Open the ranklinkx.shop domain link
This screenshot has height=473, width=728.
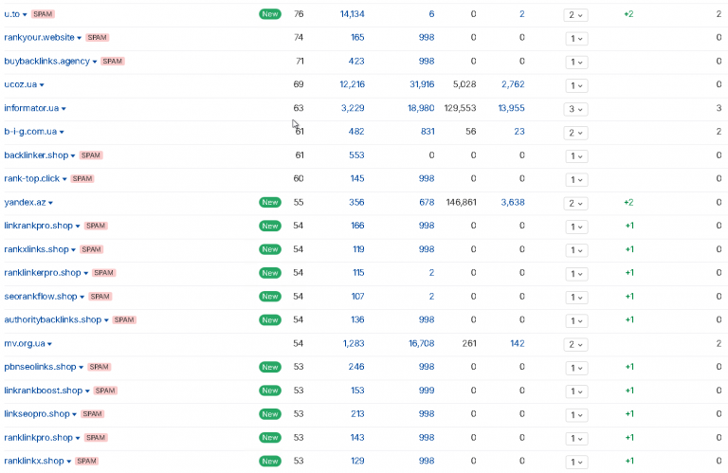pos(34,461)
